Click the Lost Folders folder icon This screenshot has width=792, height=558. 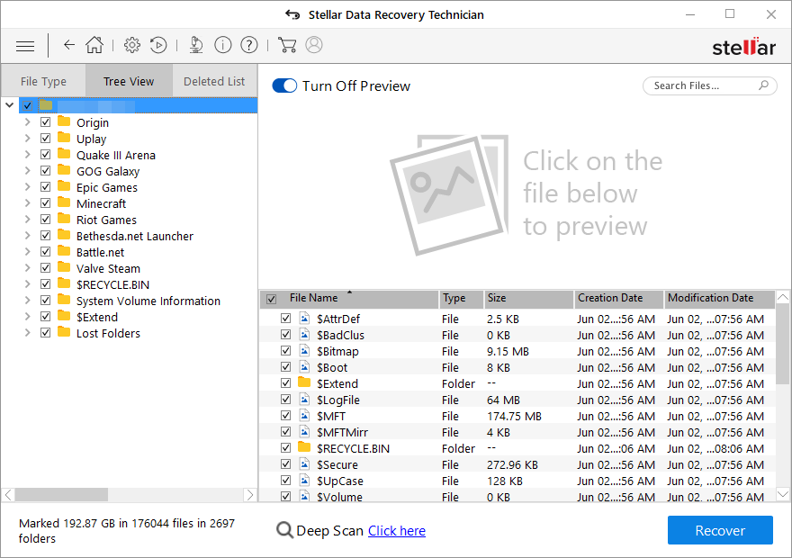pyautogui.click(x=64, y=332)
